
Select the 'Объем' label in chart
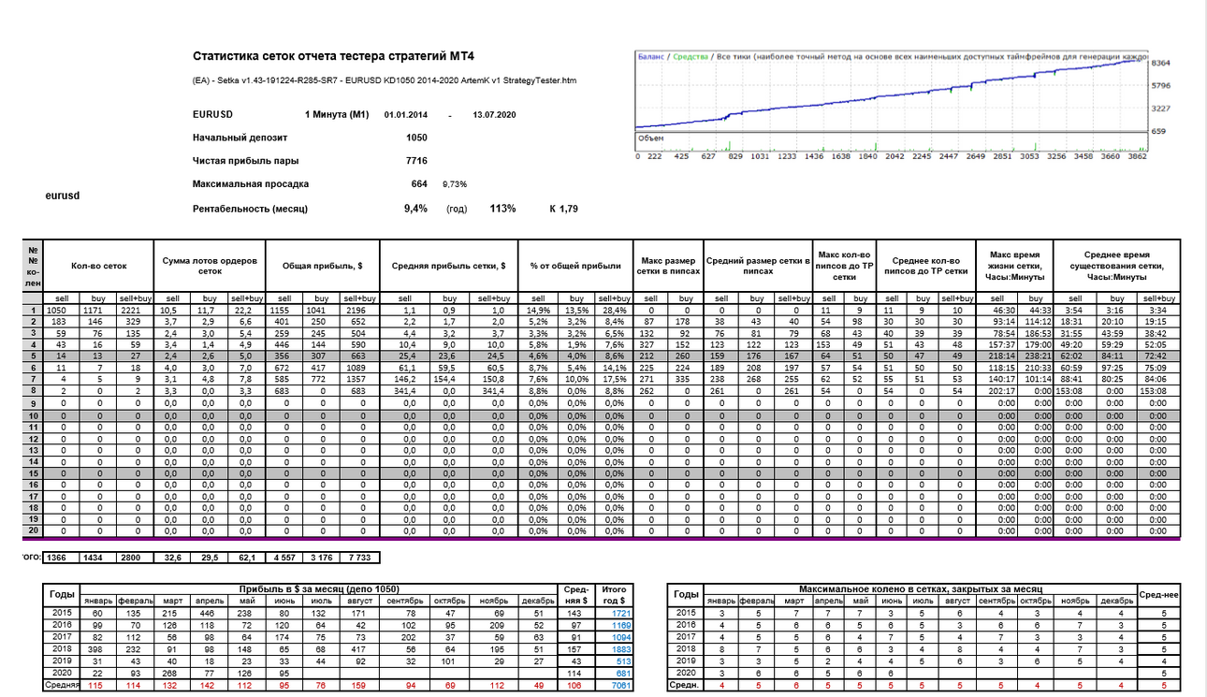pos(650,138)
